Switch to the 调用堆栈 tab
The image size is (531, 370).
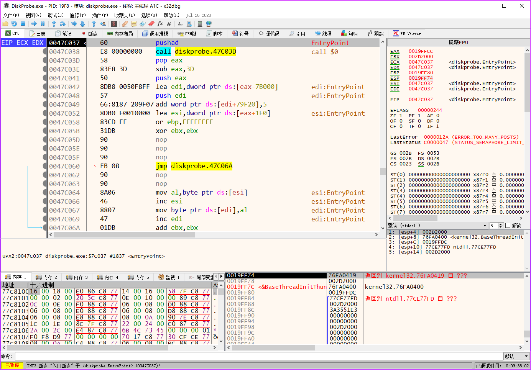155,34
